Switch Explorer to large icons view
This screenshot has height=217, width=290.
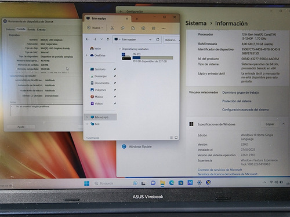pyautogui.click(x=176, y=138)
